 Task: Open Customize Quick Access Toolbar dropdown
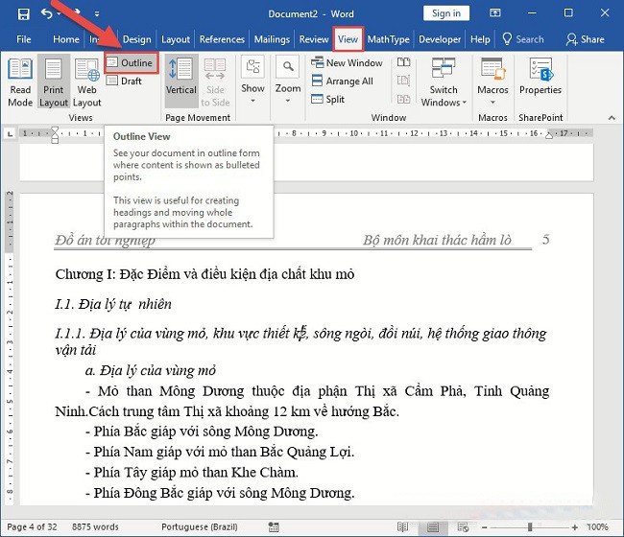[x=97, y=14]
